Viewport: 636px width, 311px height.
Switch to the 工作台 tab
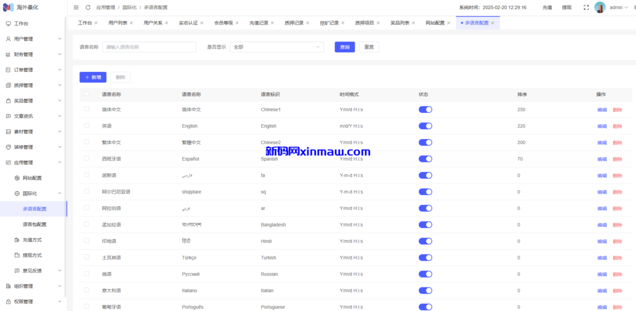click(84, 23)
